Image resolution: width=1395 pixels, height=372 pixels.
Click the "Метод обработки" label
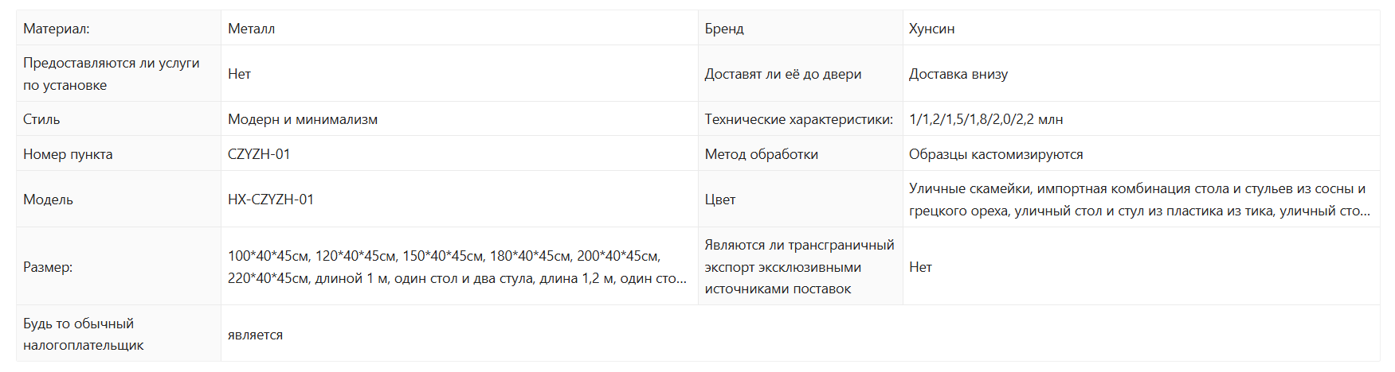(x=762, y=154)
